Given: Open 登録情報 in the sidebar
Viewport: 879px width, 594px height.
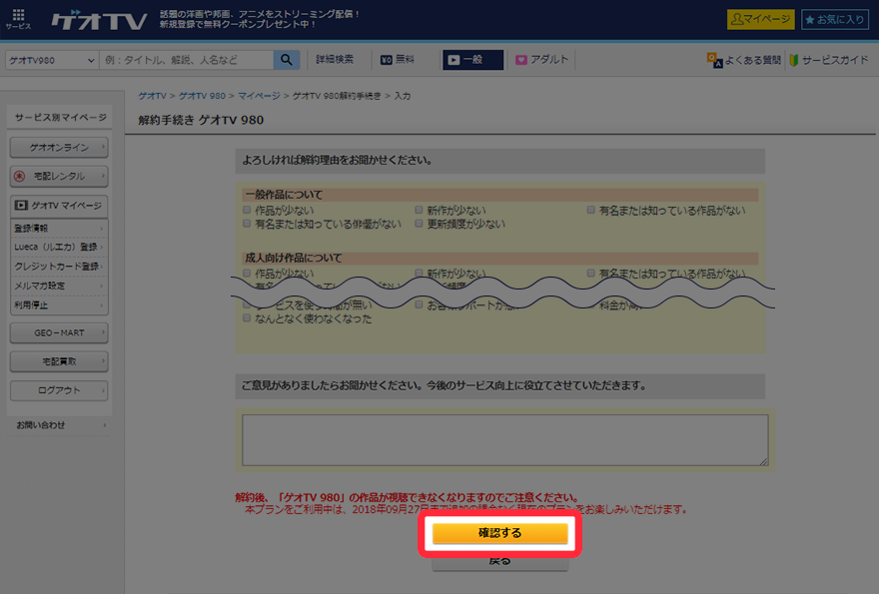Looking at the screenshot, I should [59, 228].
